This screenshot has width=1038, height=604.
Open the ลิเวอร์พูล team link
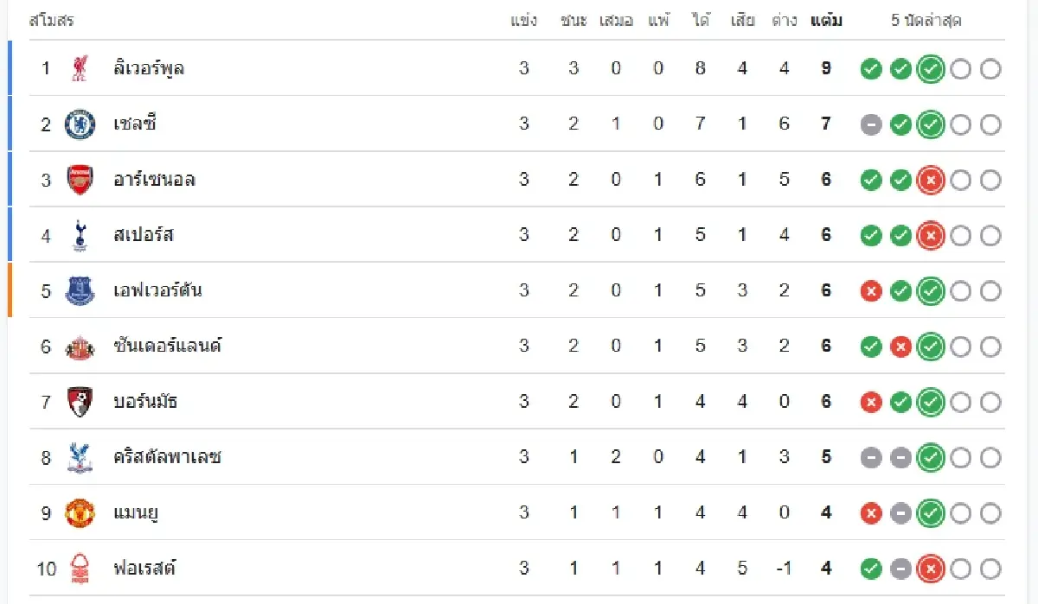(149, 68)
